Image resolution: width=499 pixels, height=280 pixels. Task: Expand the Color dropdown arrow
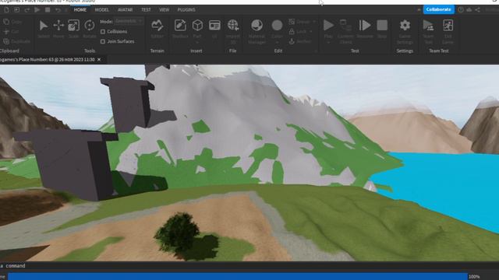[277, 42]
